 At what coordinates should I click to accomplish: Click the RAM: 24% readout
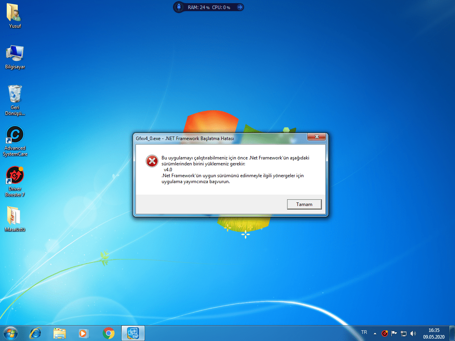[x=199, y=7]
